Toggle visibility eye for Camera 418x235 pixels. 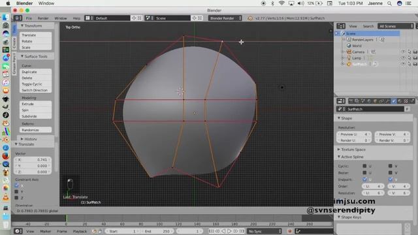[403, 52]
